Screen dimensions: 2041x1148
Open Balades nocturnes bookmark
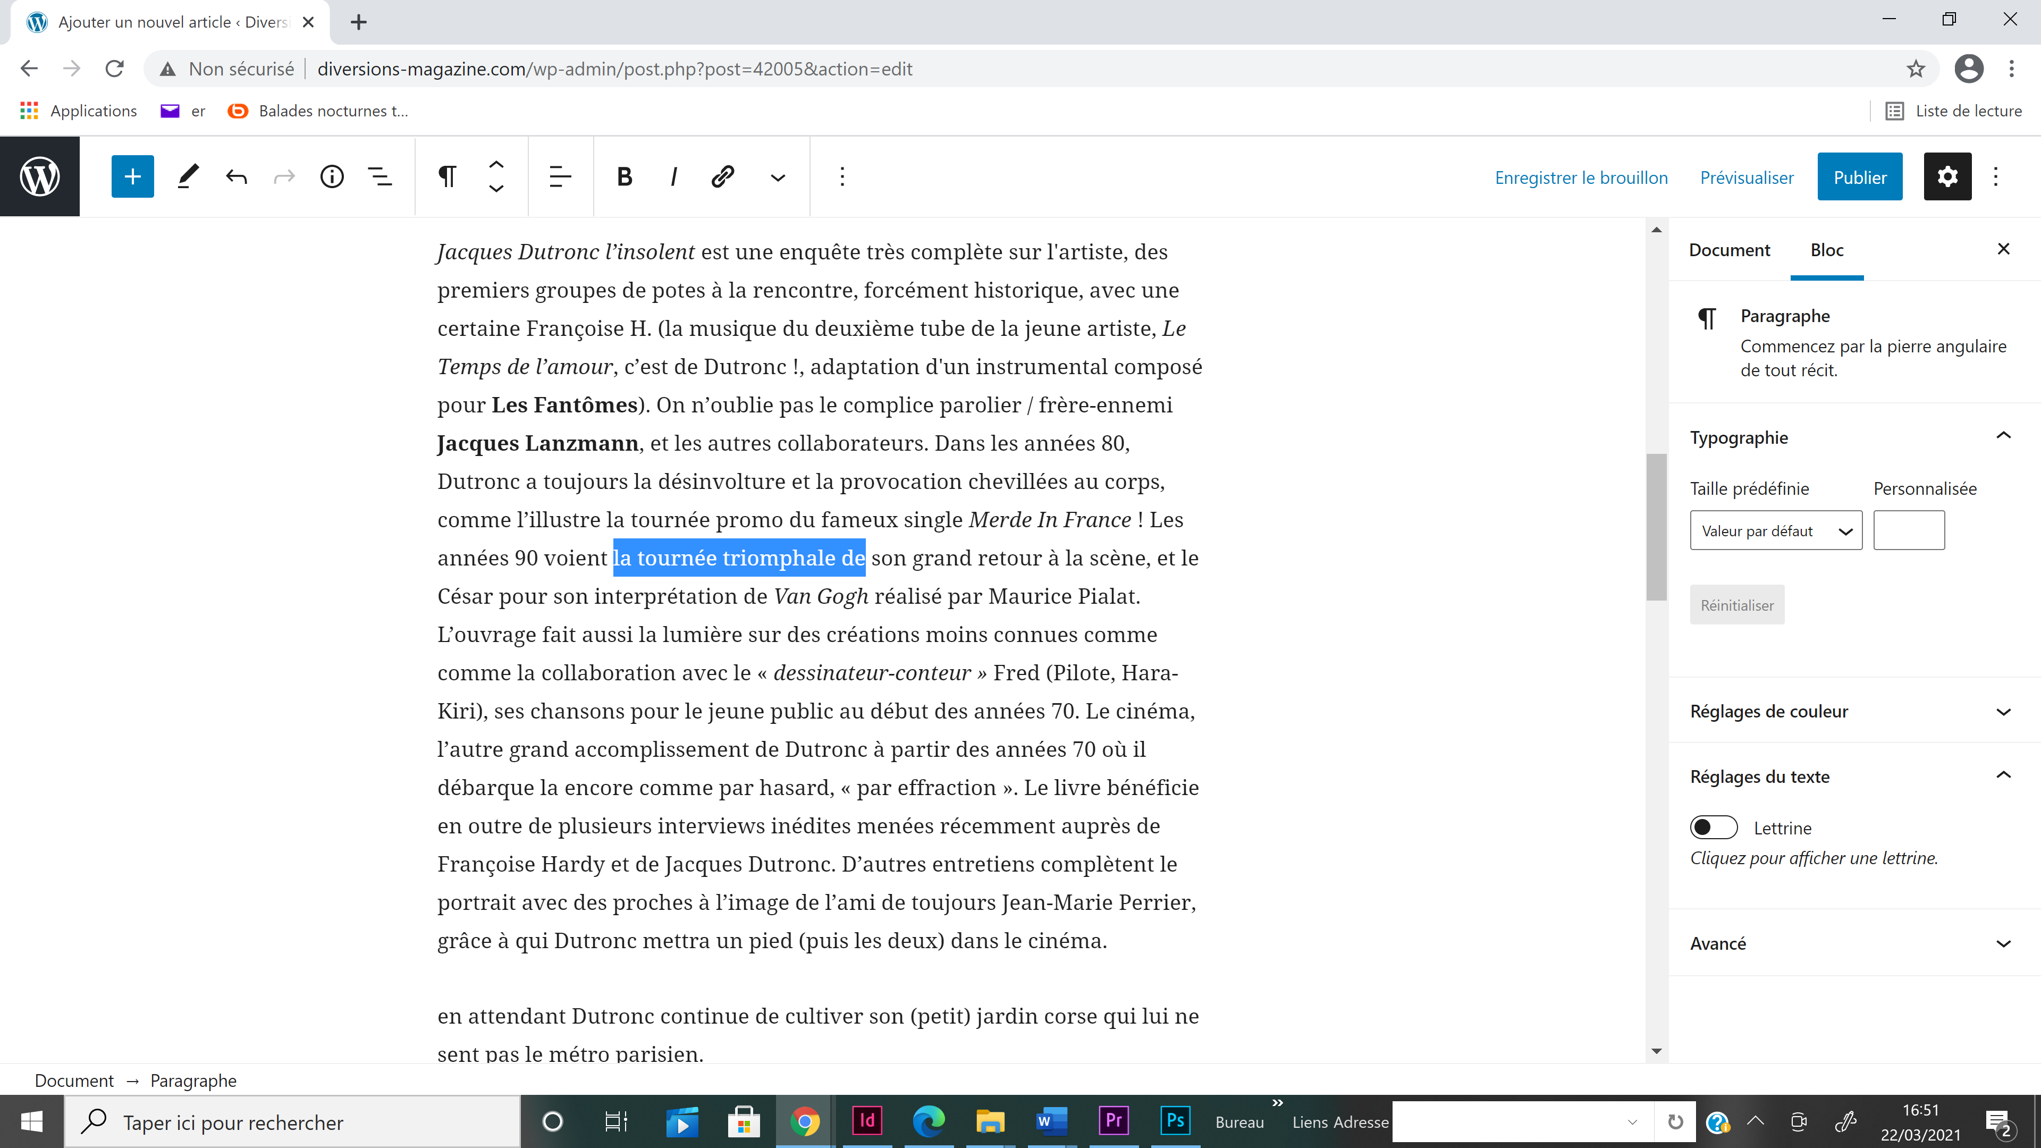(318, 111)
